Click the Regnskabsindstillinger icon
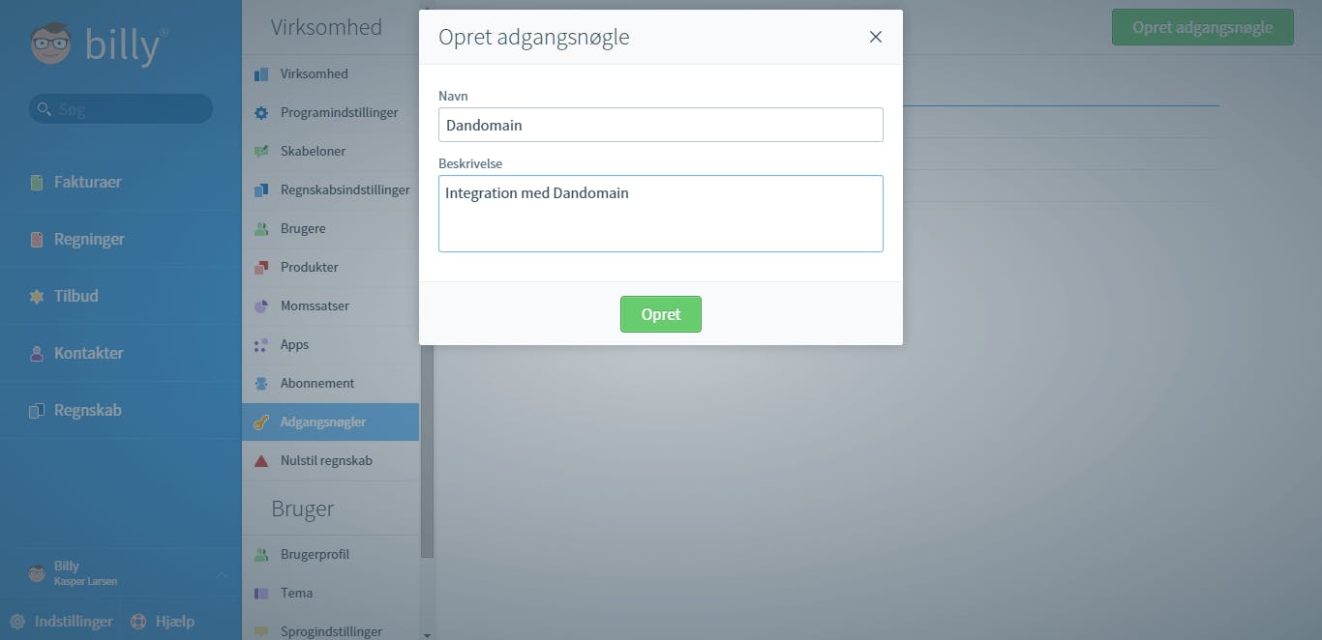 pos(261,190)
